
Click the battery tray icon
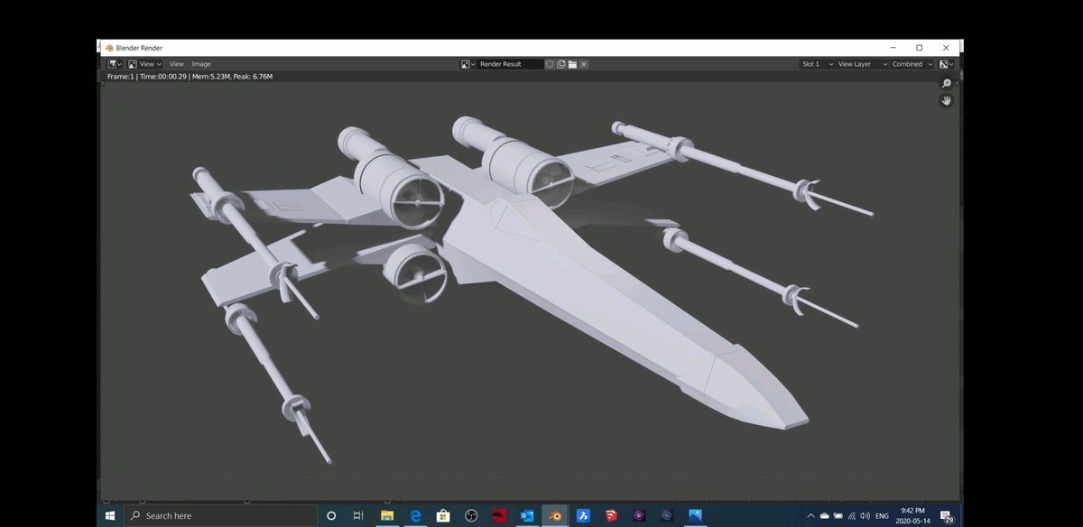pyautogui.click(x=838, y=515)
